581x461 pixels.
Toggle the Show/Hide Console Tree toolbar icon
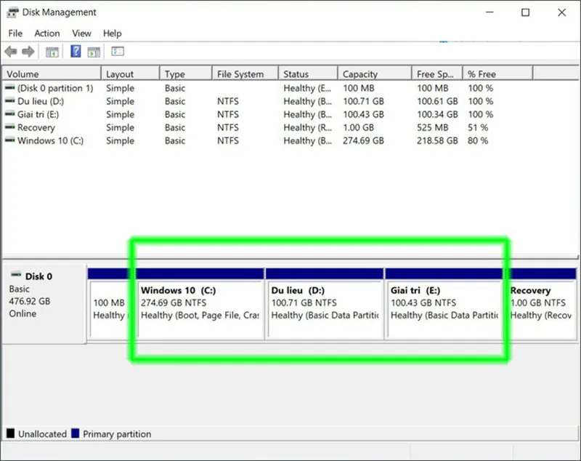coord(52,51)
